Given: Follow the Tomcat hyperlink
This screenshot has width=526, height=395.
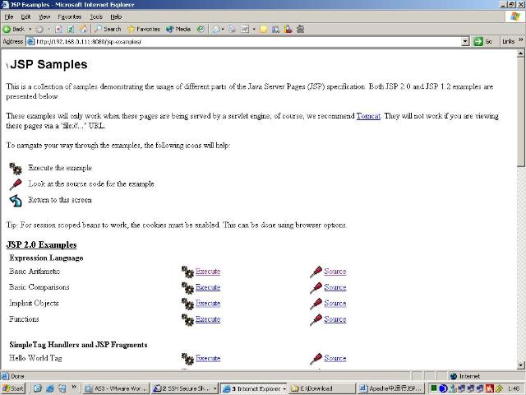Looking at the screenshot, I should (x=368, y=116).
